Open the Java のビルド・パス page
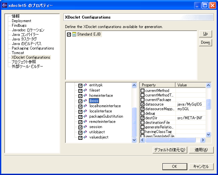 pos(26,44)
